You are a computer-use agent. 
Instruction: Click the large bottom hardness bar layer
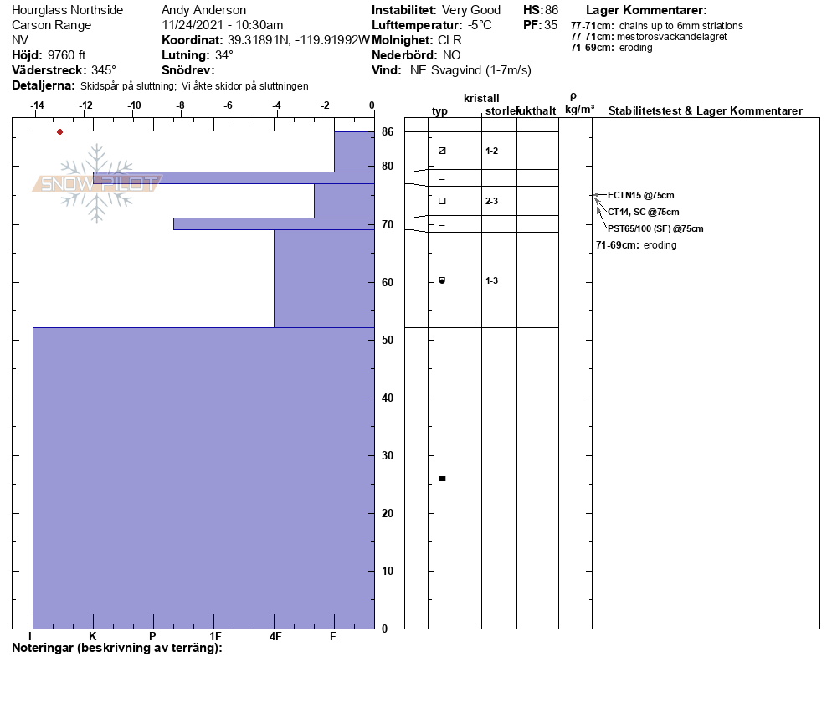click(203, 477)
